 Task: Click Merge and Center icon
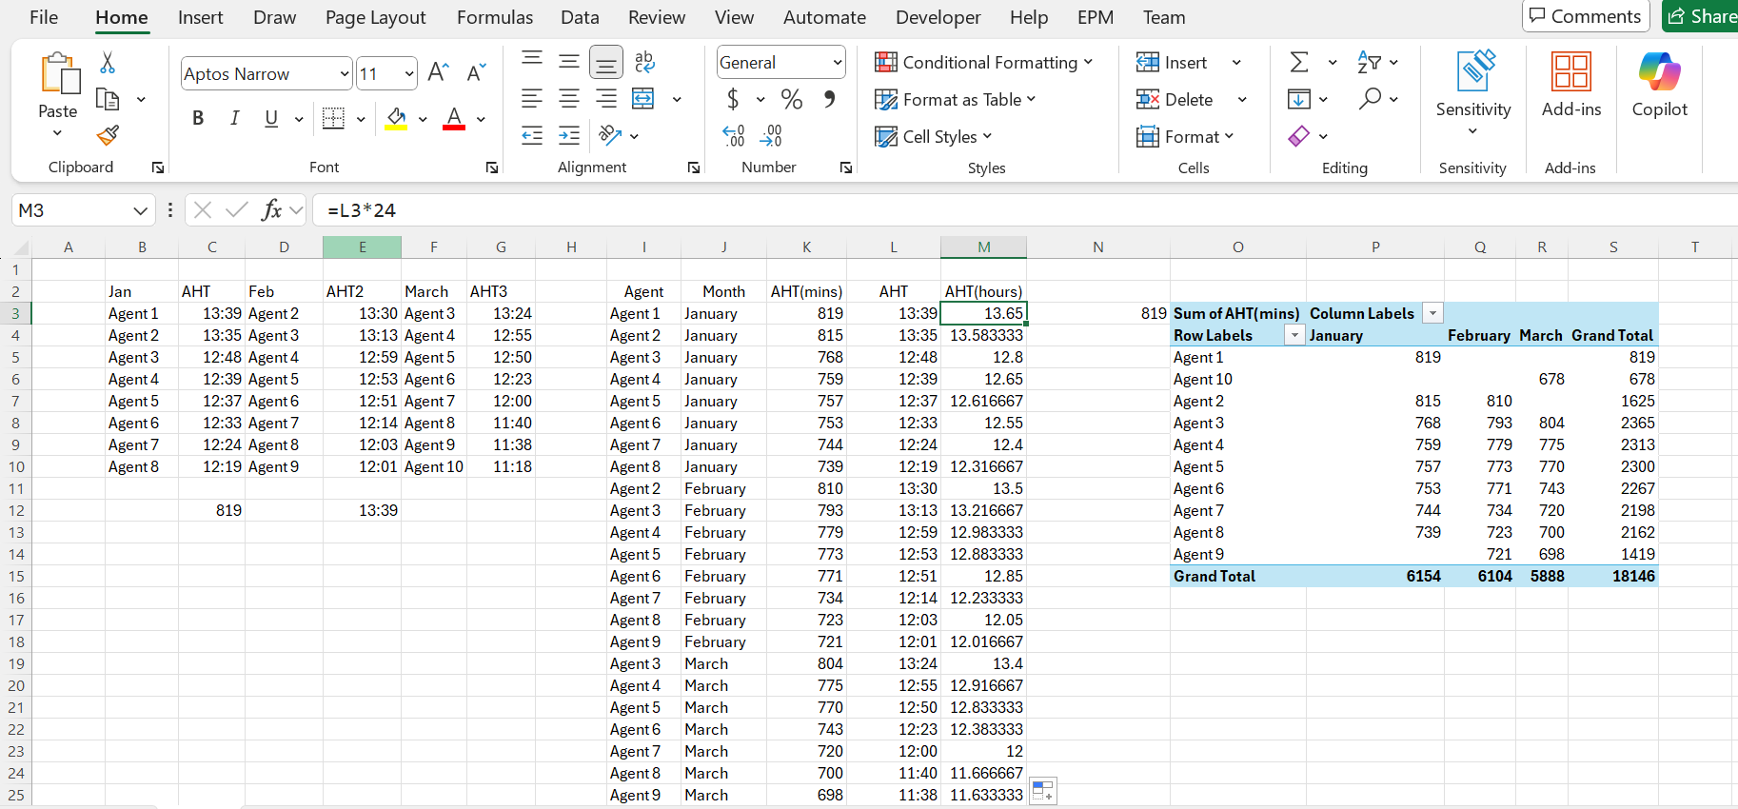pos(644,99)
